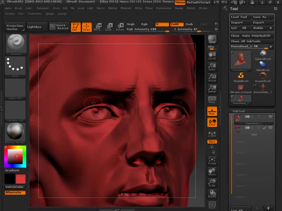Select the DemoSoldier tool
Image resolution: width=282 pixels, height=211 pixels.
pyautogui.click(x=263, y=88)
